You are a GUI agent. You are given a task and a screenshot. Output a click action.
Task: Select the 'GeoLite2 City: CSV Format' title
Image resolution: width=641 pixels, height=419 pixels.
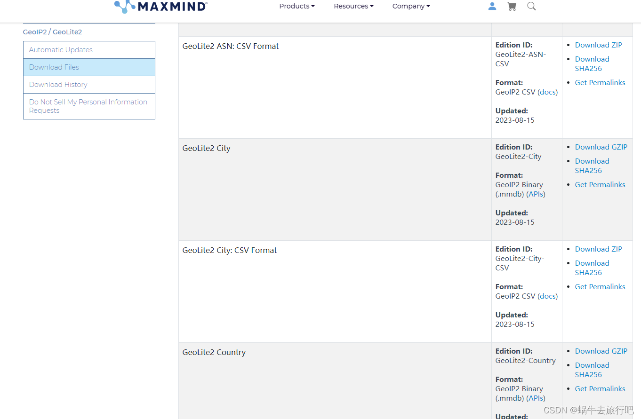tap(230, 250)
